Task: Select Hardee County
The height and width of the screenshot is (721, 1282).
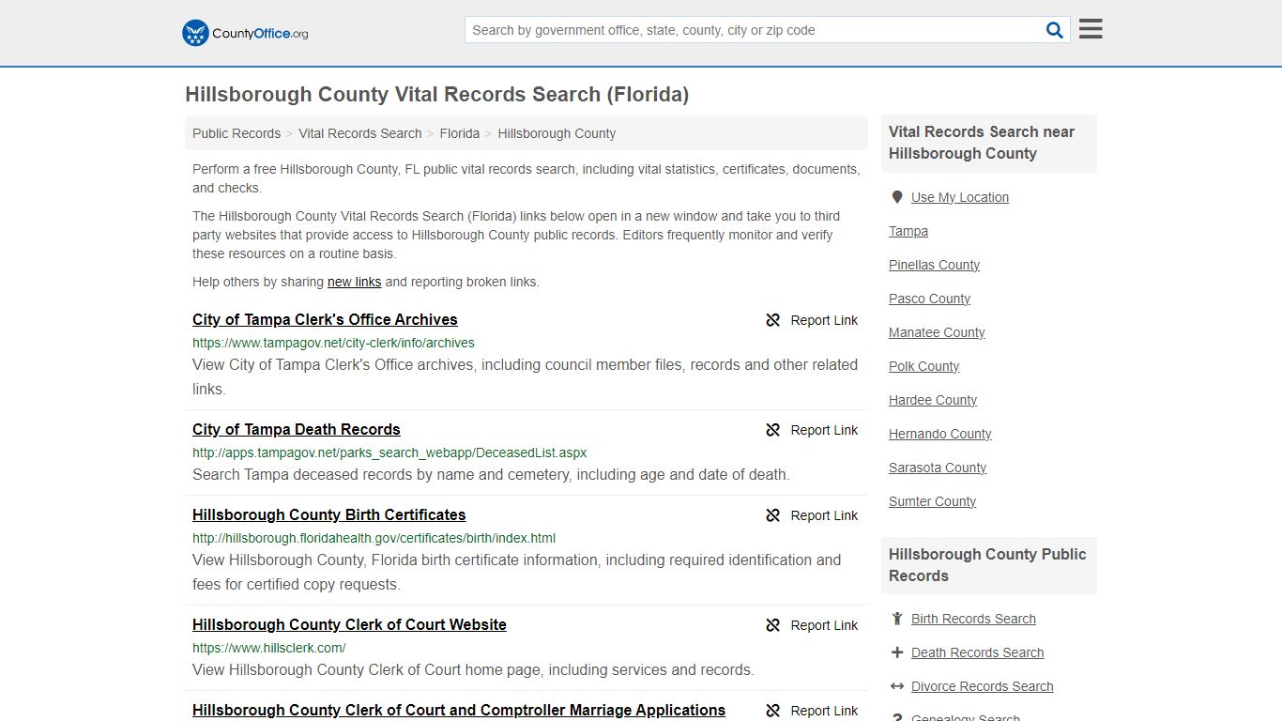Action: [x=933, y=400]
